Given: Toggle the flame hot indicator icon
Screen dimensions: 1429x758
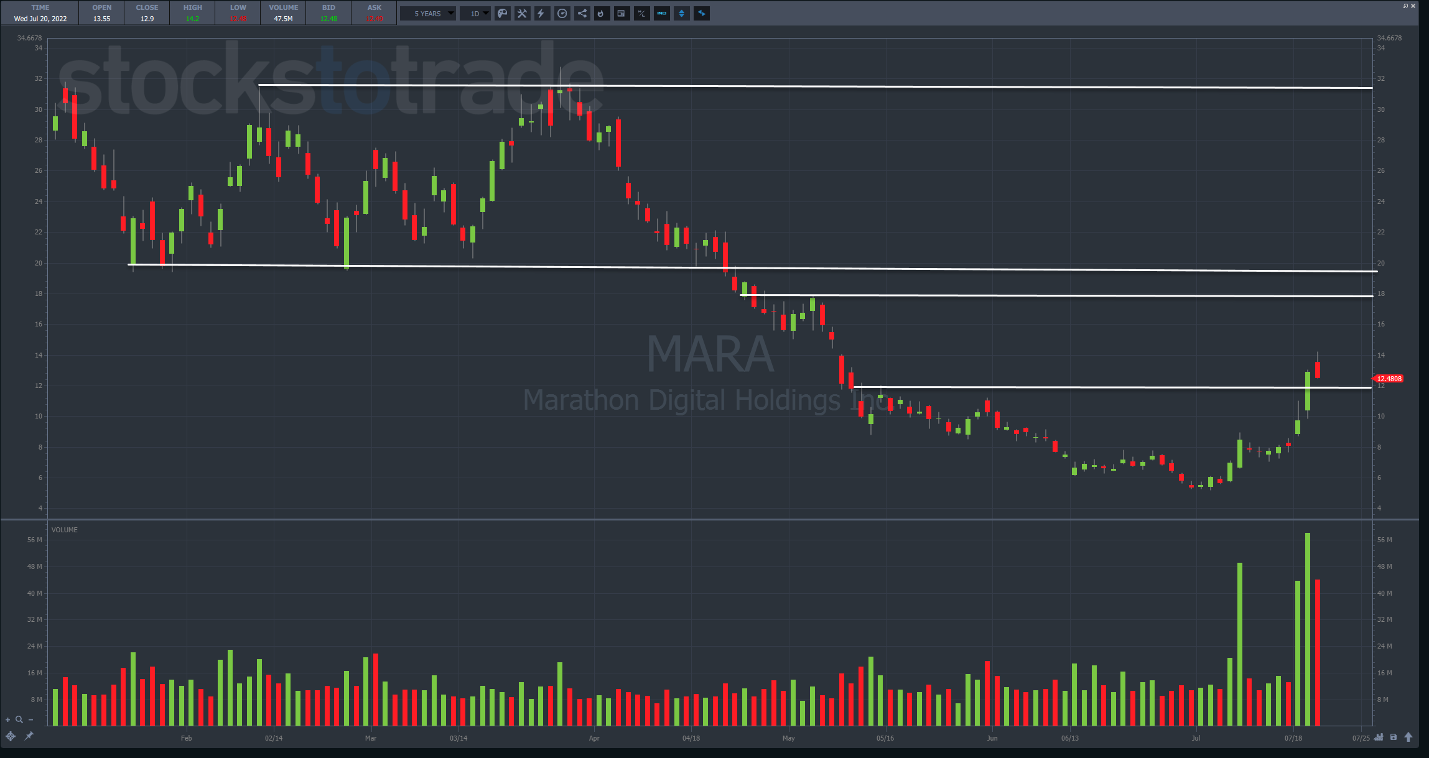Looking at the screenshot, I should [x=602, y=14].
